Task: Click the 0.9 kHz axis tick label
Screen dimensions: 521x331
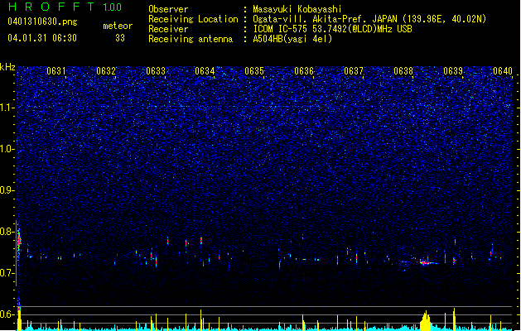Action: (x=6, y=190)
